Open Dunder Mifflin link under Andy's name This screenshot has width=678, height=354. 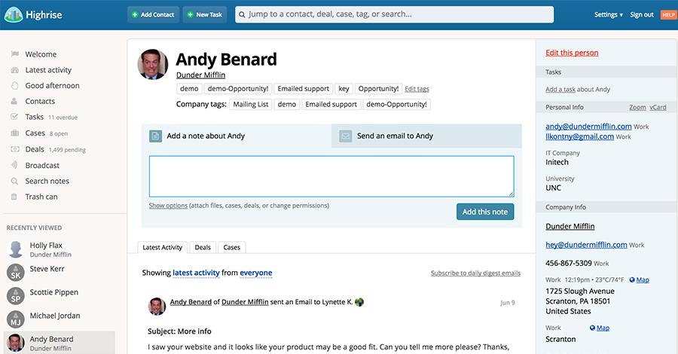pyautogui.click(x=200, y=75)
